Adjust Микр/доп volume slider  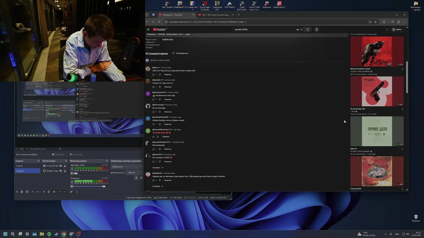click(104, 186)
